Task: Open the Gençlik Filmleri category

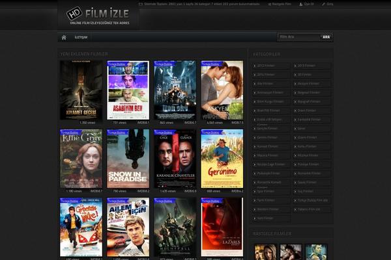Action: [x=267, y=129]
